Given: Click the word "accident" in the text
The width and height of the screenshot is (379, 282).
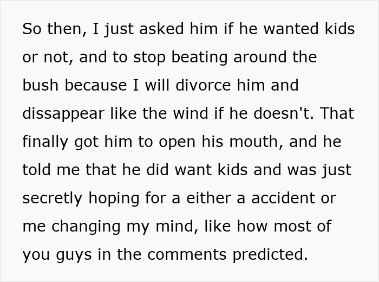Looking at the screenshot, I should [x=271, y=198].
